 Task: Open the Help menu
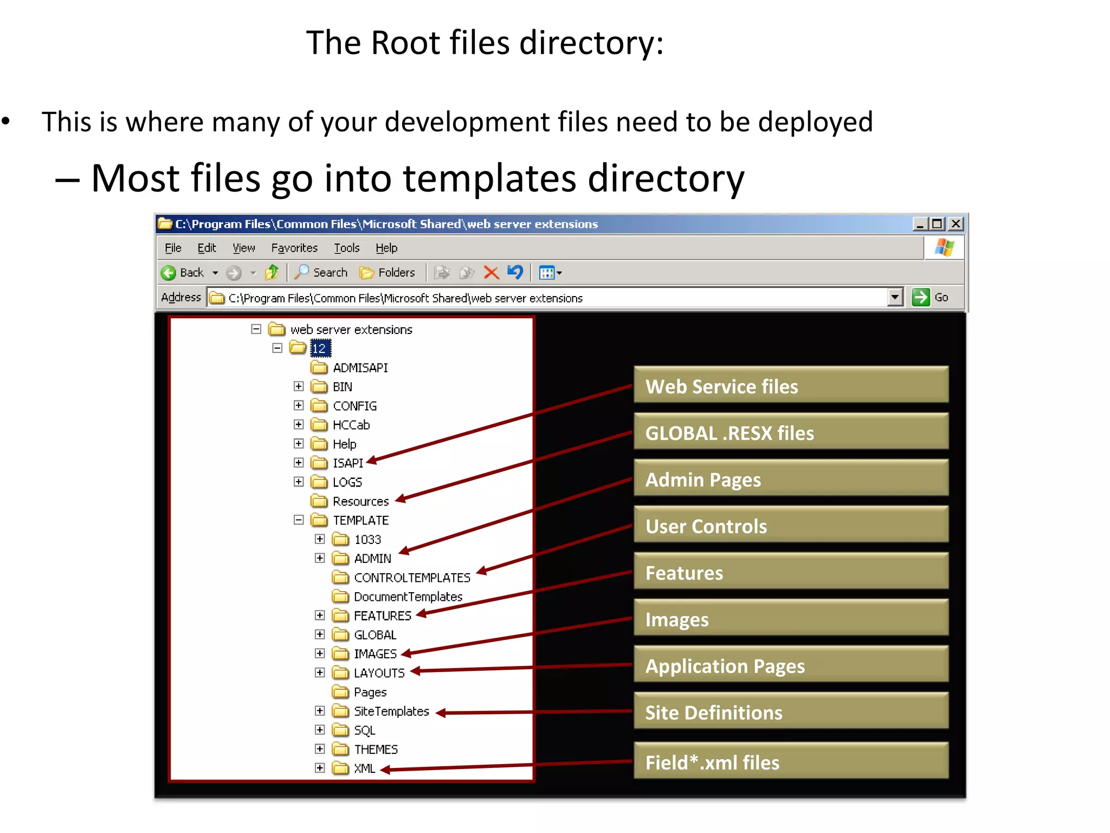point(386,248)
